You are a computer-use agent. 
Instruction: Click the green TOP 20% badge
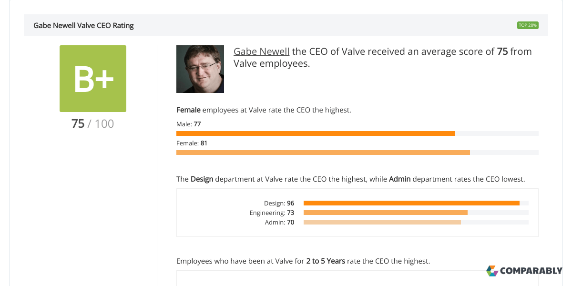pyautogui.click(x=528, y=25)
